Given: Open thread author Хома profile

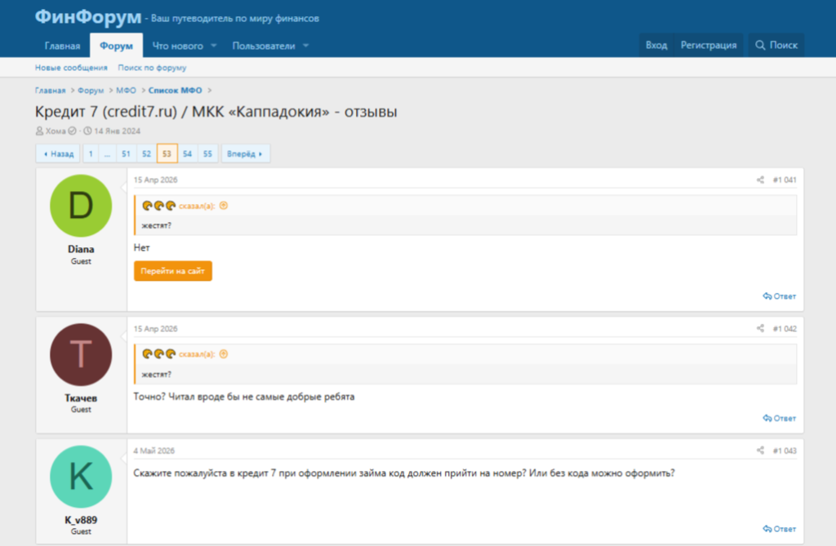Looking at the screenshot, I should coord(56,131).
